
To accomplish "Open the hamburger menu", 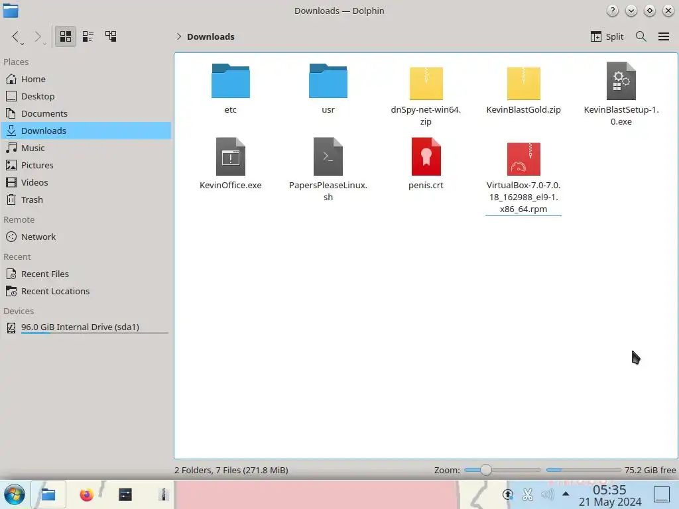I will (x=663, y=37).
